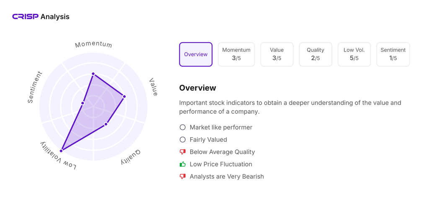Click the Momentum data point on radar chart
The image size is (429, 197).
coord(93,74)
